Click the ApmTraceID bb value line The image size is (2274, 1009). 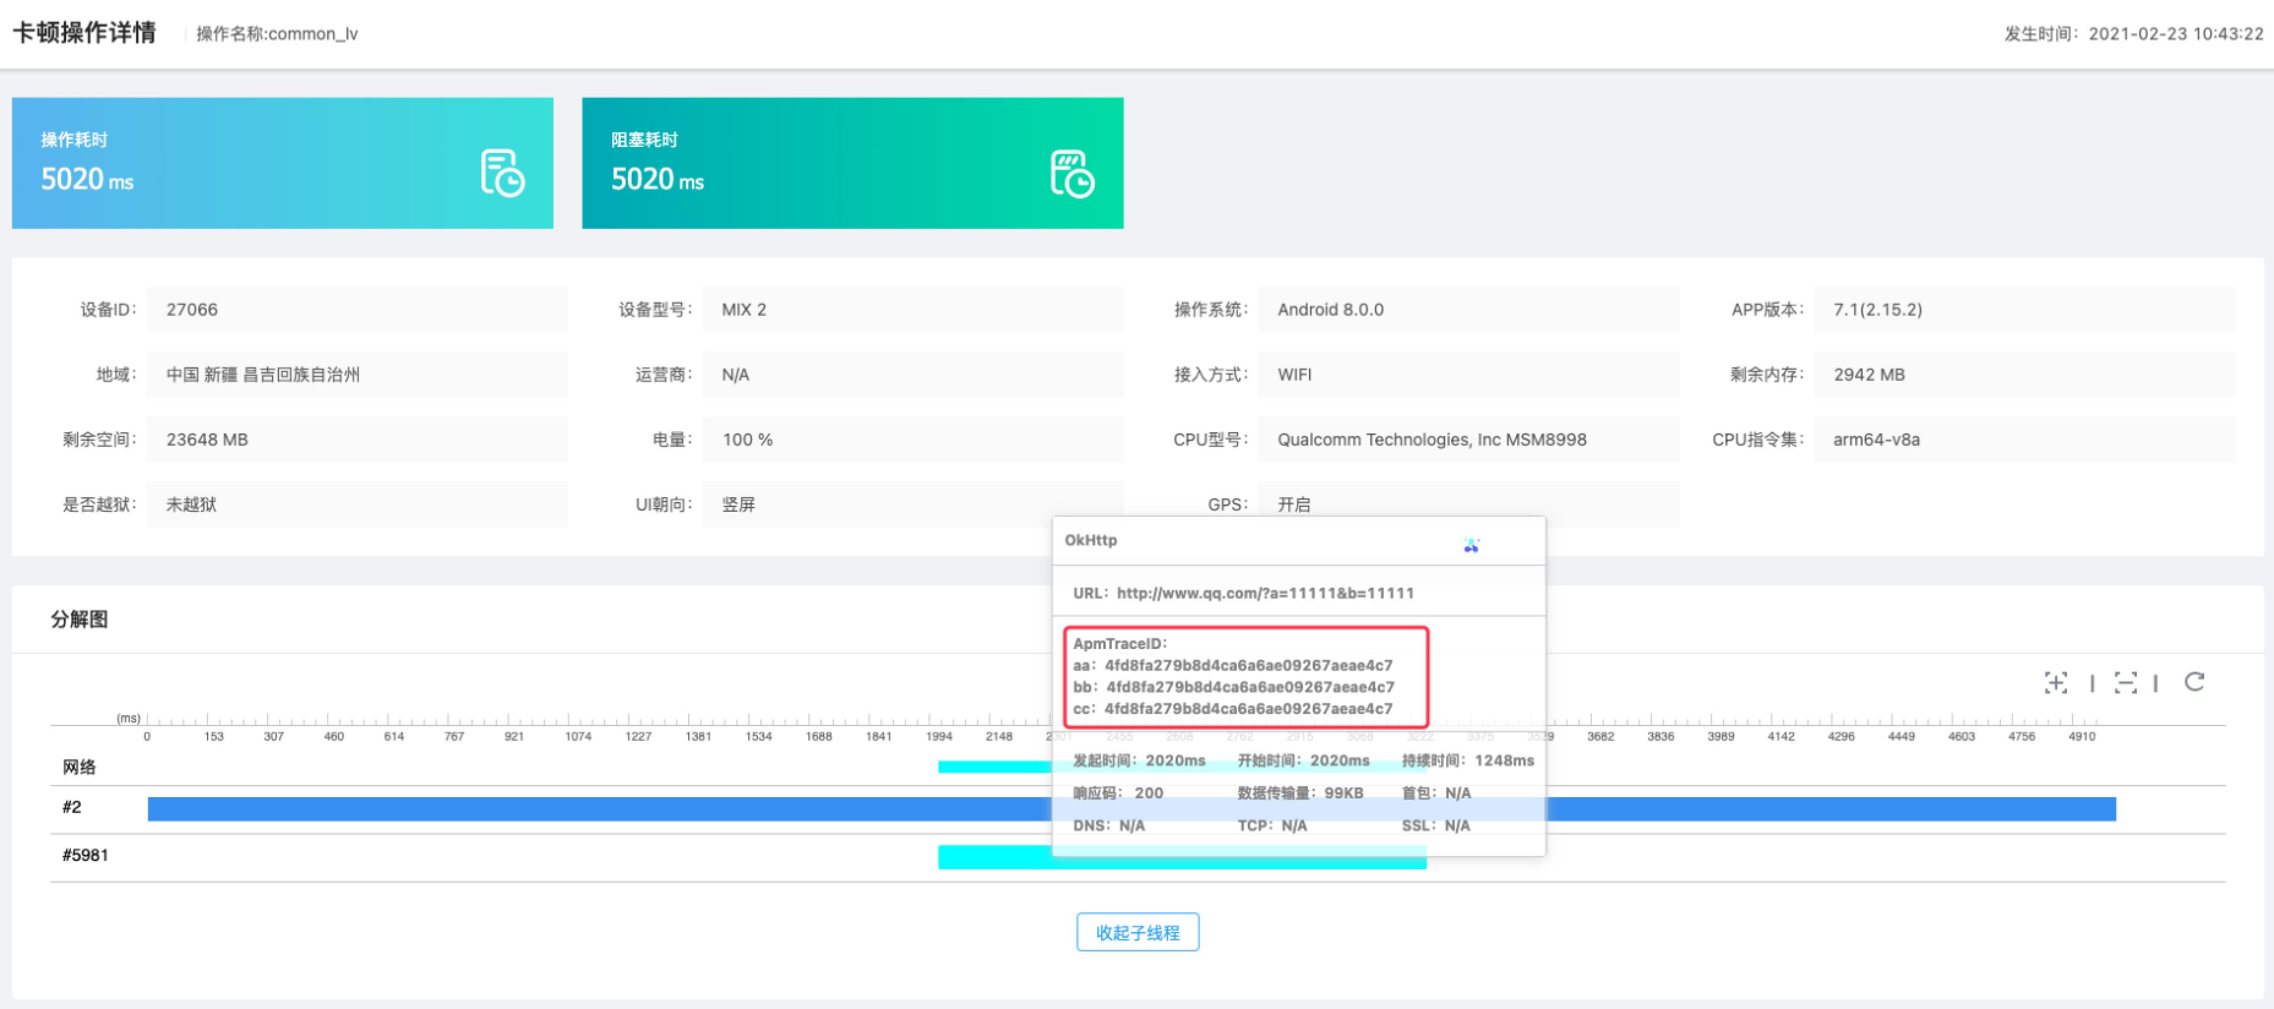1233,687
